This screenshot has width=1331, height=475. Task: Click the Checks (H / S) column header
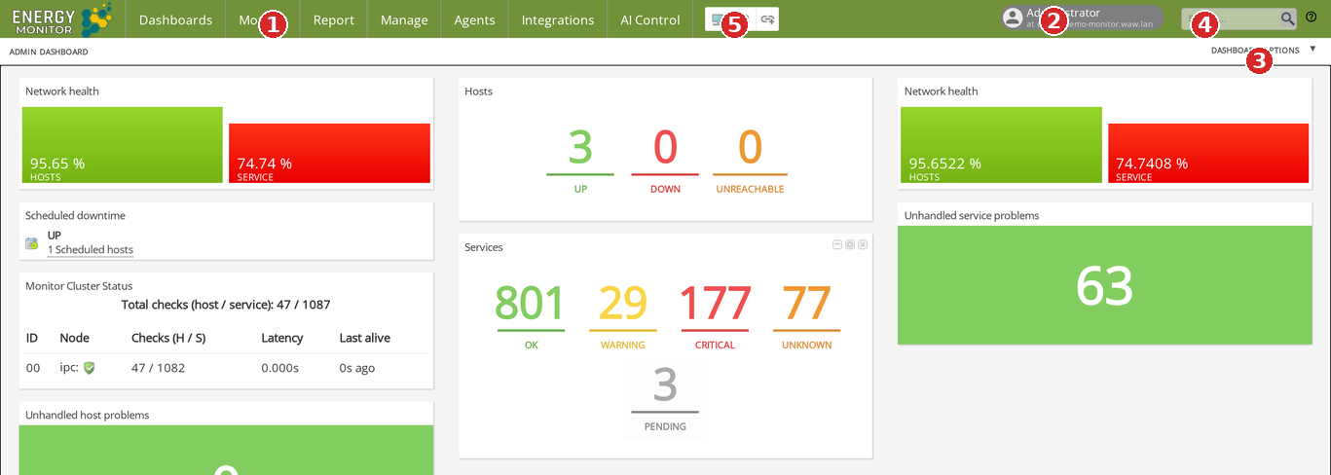click(x=168, y=338)
